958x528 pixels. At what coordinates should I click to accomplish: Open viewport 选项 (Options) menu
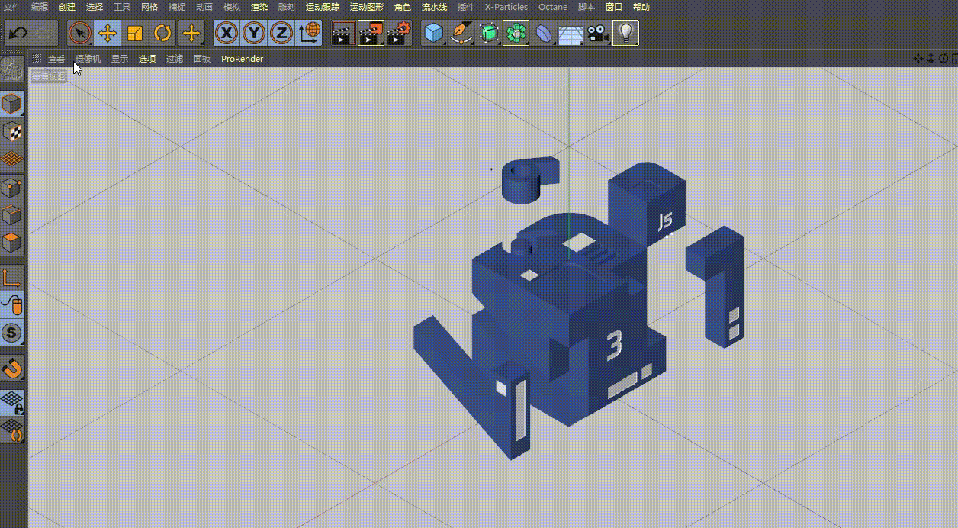coord(147,59)
